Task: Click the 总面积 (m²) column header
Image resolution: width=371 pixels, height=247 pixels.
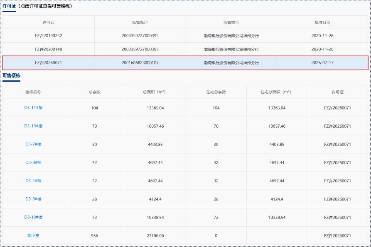Action: [154, 92]
